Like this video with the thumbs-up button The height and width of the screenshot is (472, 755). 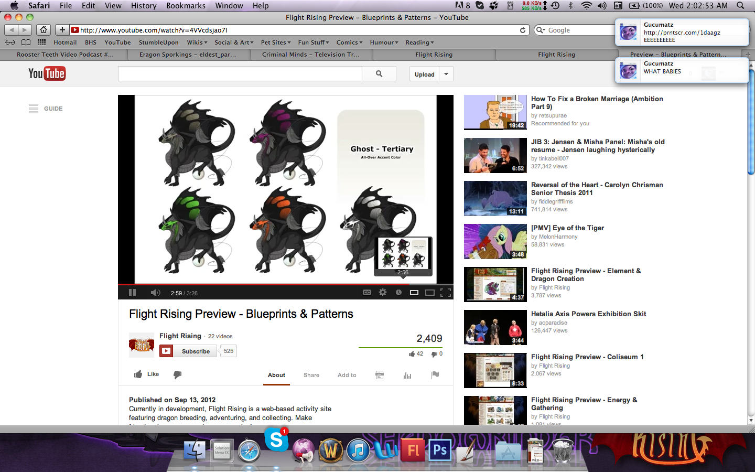[x=146, y=374]
